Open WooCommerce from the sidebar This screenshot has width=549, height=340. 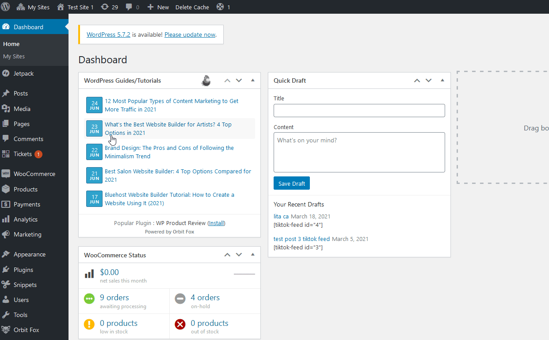(x=34, y=174)
